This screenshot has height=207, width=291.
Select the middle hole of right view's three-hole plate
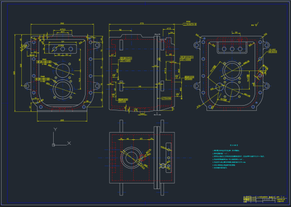(232, 49)
